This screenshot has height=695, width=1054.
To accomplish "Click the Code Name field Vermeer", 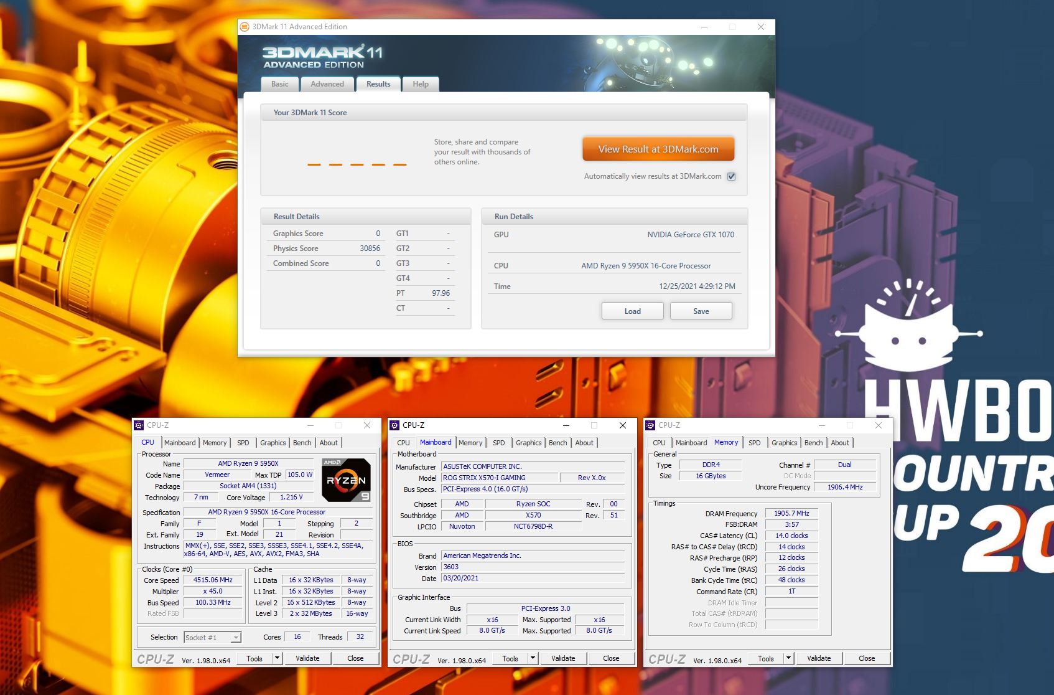I will click(217, 475).
